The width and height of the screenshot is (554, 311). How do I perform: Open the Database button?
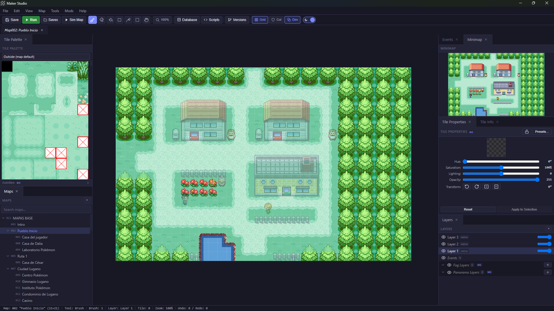click(x=187, y=20)
